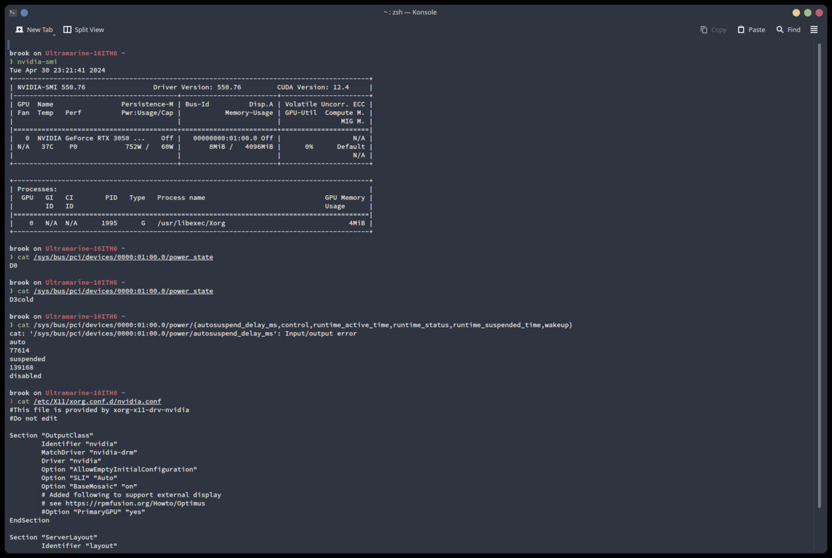Click the greyed Copy button
Image resolution: width=832 pixels, height=558 pixels.
[713, 30]
